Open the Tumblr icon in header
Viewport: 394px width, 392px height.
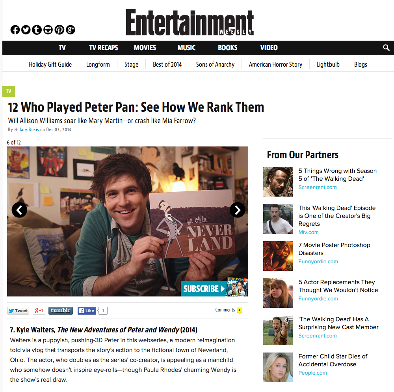pos(37,30)
